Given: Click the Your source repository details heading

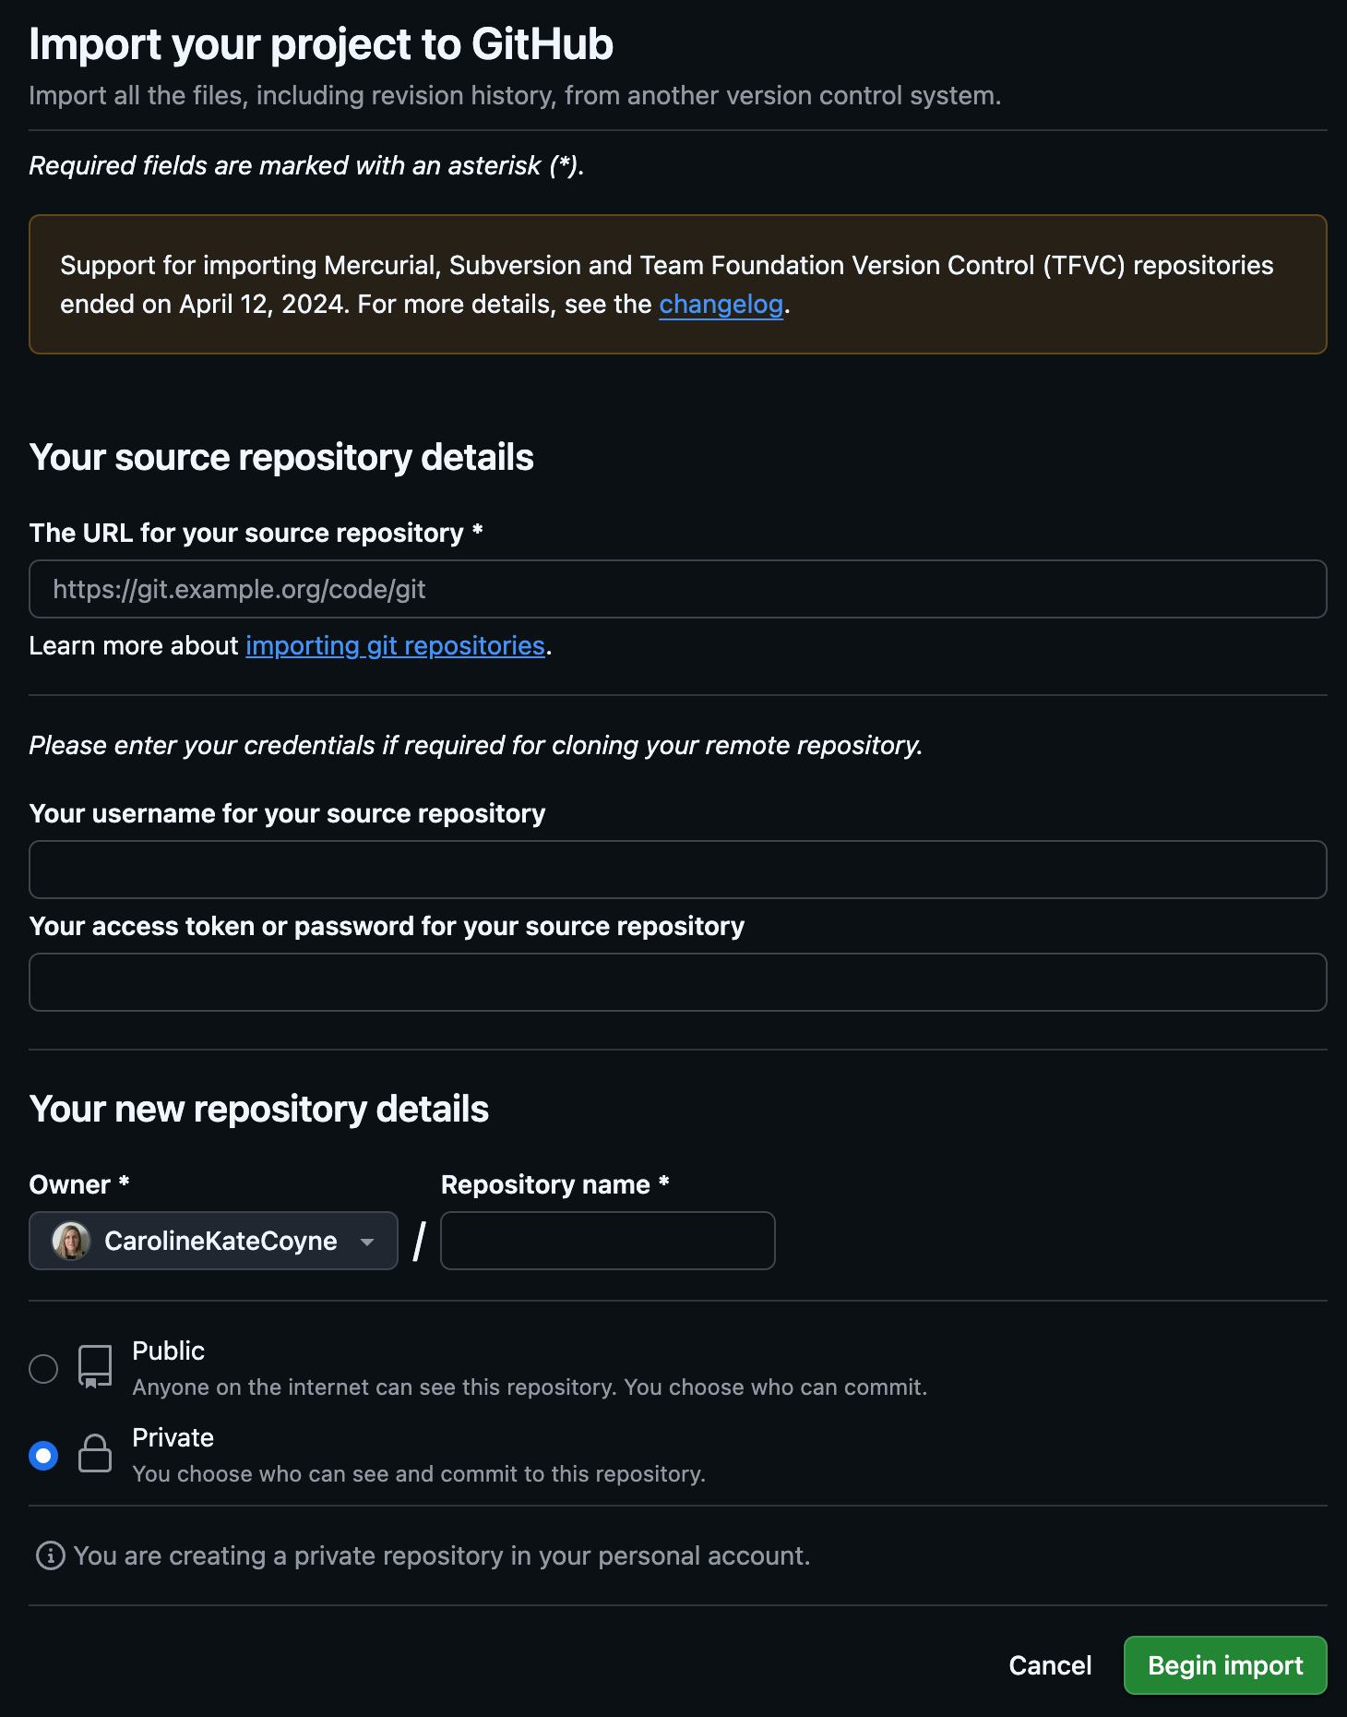Looking at the screenshot, I should click(281, 456).
